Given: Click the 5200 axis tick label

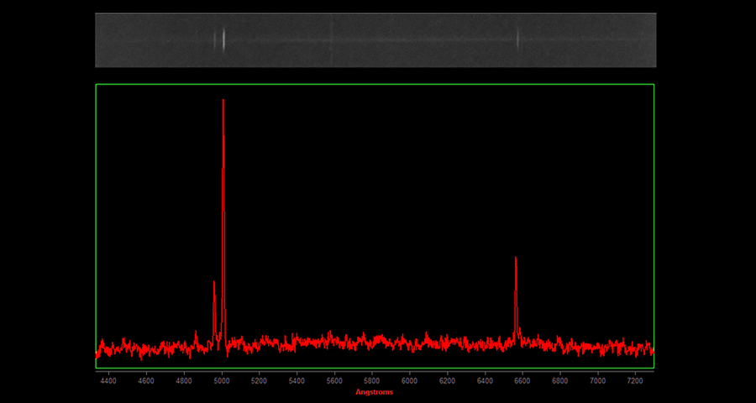Looking at the screenshot, I should 260,380.
